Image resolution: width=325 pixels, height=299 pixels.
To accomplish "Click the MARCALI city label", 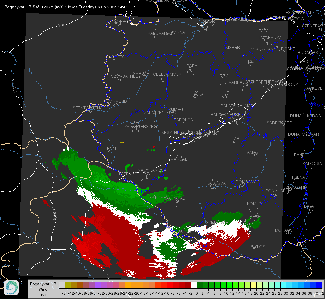I will click(x=179, y=159).
